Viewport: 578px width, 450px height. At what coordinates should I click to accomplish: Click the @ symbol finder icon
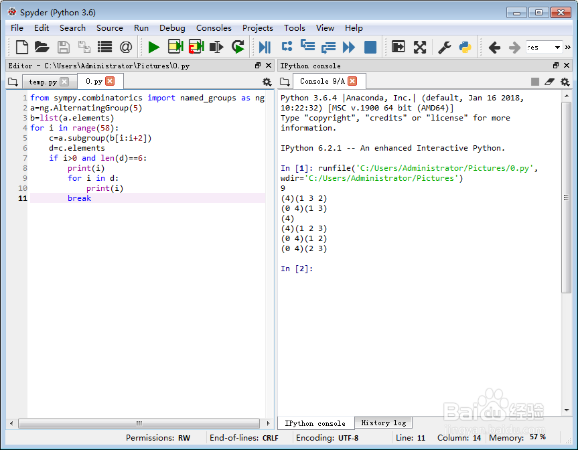click(x=126, y=47)
